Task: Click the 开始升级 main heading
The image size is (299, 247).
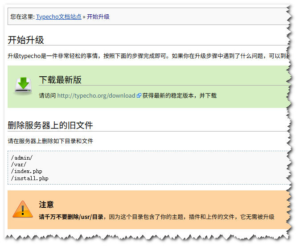Action: click(x=26, y=40)
